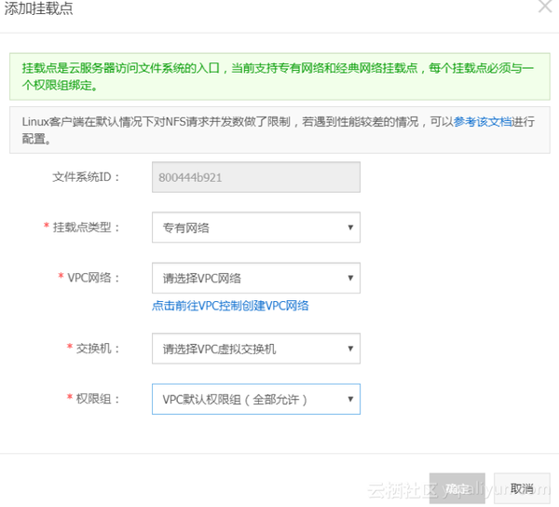This screenshot has width=559, height=507.
Task: Open the 点击前往VPC控制创建VPC网络 link
Action: (x=230, y=306)
